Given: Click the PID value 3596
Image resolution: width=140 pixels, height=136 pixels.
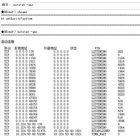Looking at the screenshot, I should click(x=121, y=121).
